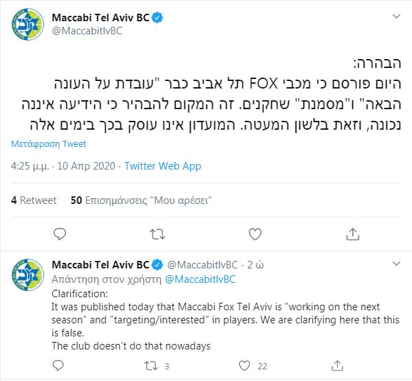The width and height of the screenshot is (412, 381).
Task: Share the Clarification reply tweet
Action: coord(337,365)
